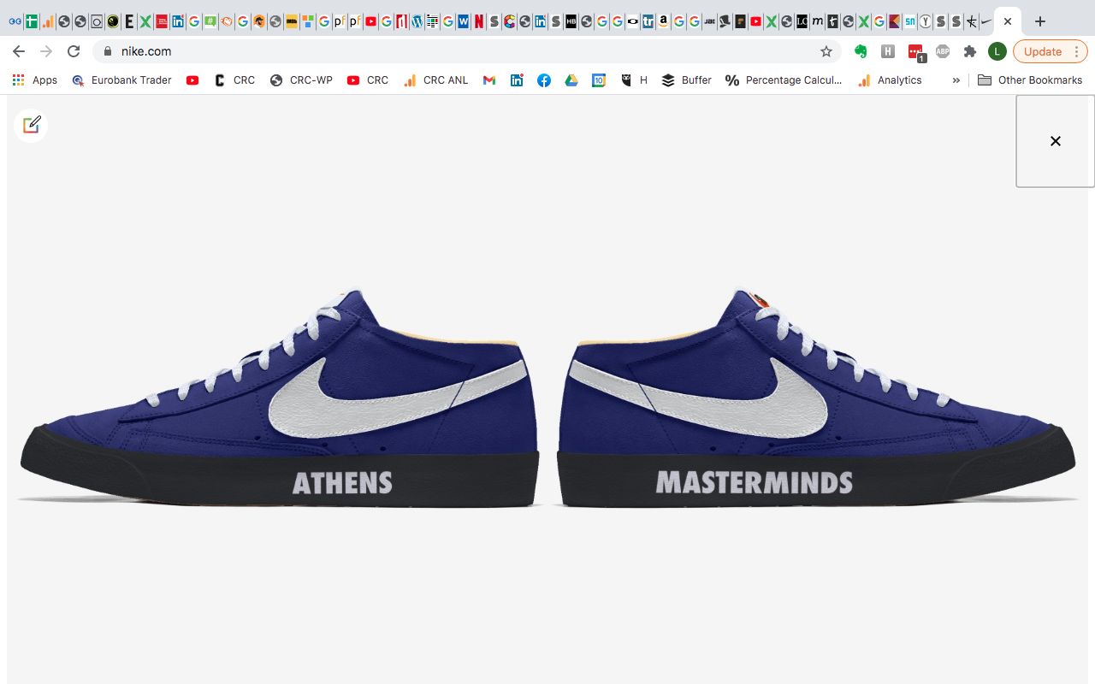The height and width of the screenshot is (684, 1095).
Task: Open the Extensions puzzle piece menu
Action: click(969, 51)
